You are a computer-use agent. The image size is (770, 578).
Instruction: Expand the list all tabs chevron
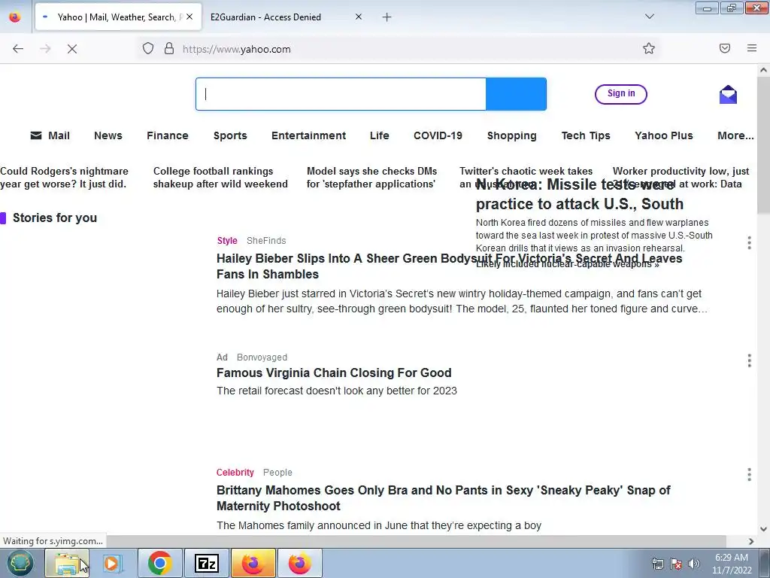point(649,17)
